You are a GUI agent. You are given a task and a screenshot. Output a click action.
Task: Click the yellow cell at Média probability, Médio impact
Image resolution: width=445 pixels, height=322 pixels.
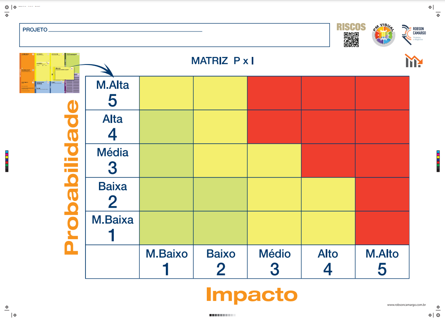coord(274,160)
